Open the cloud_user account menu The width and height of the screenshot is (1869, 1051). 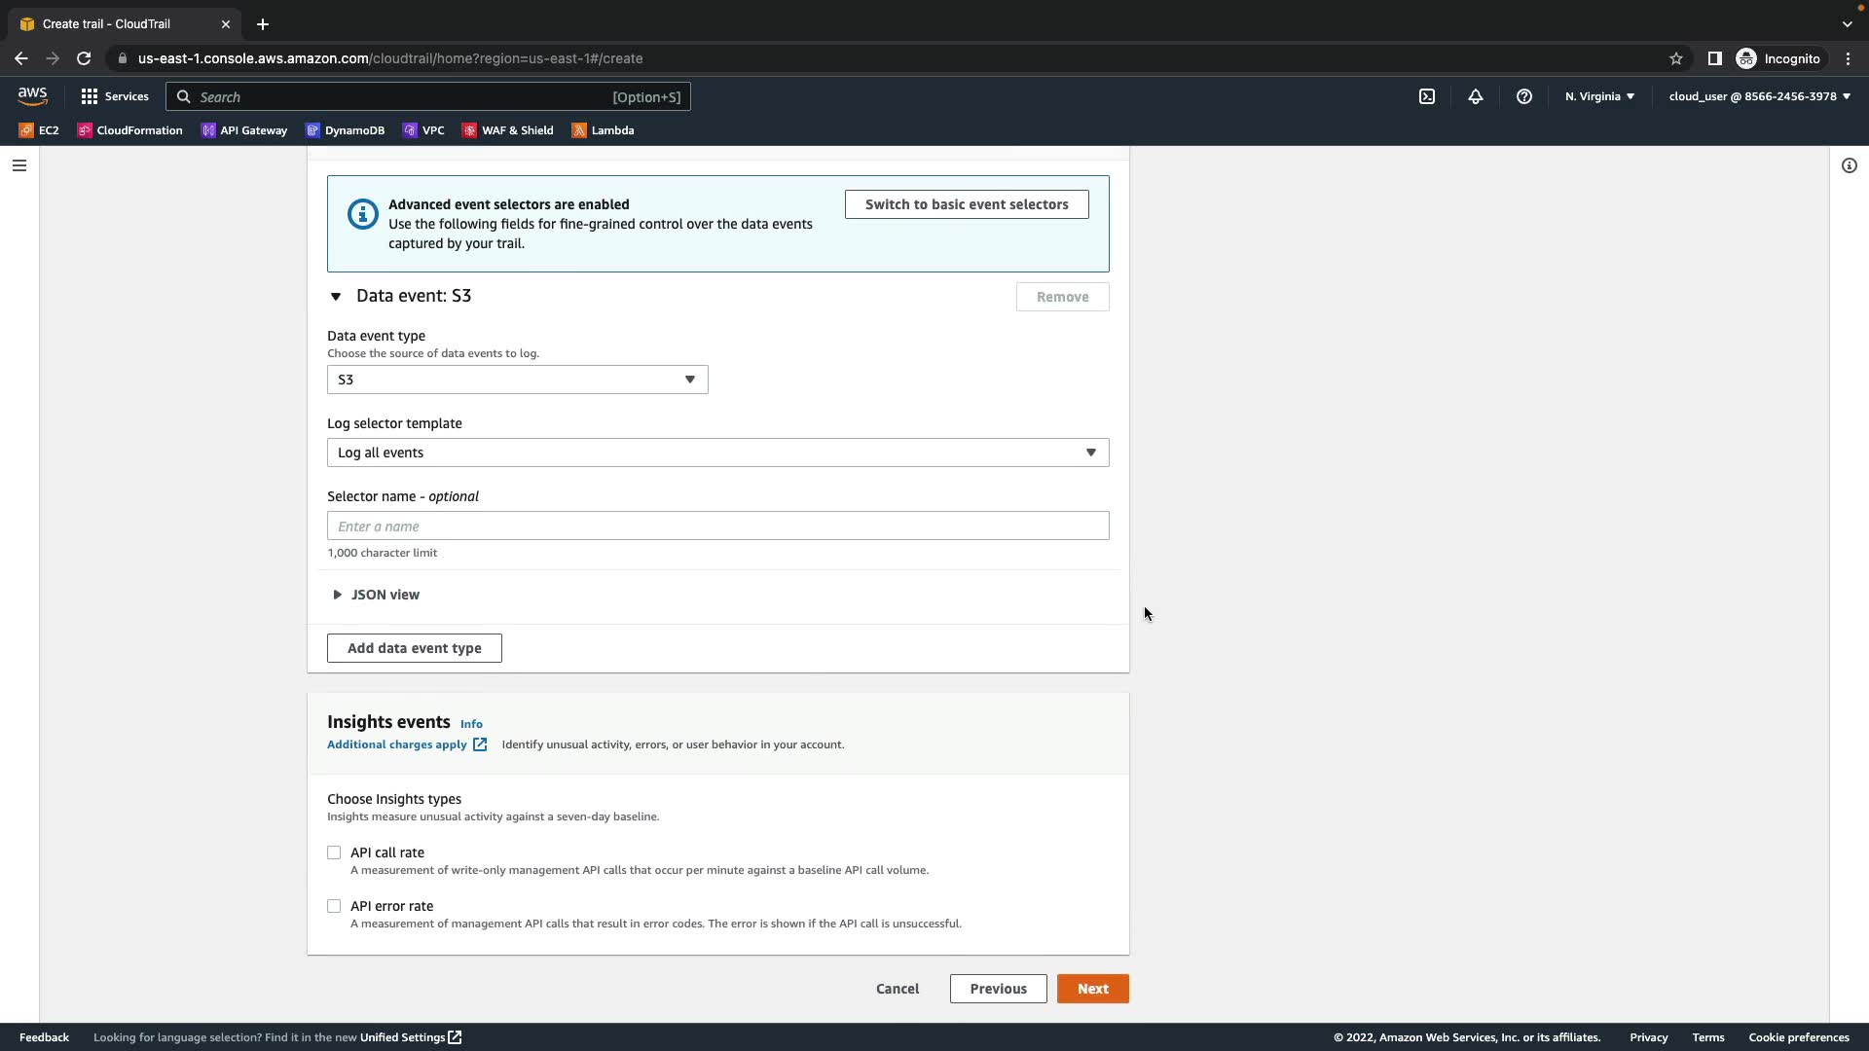point(1759,96)
